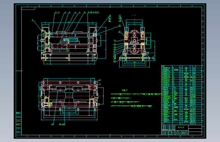Click the drawing title cell in the title block

[182, 127]
